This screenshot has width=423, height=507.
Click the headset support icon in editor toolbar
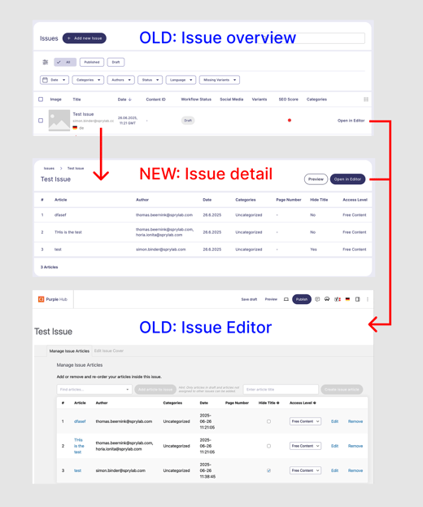tap(327, 299)
